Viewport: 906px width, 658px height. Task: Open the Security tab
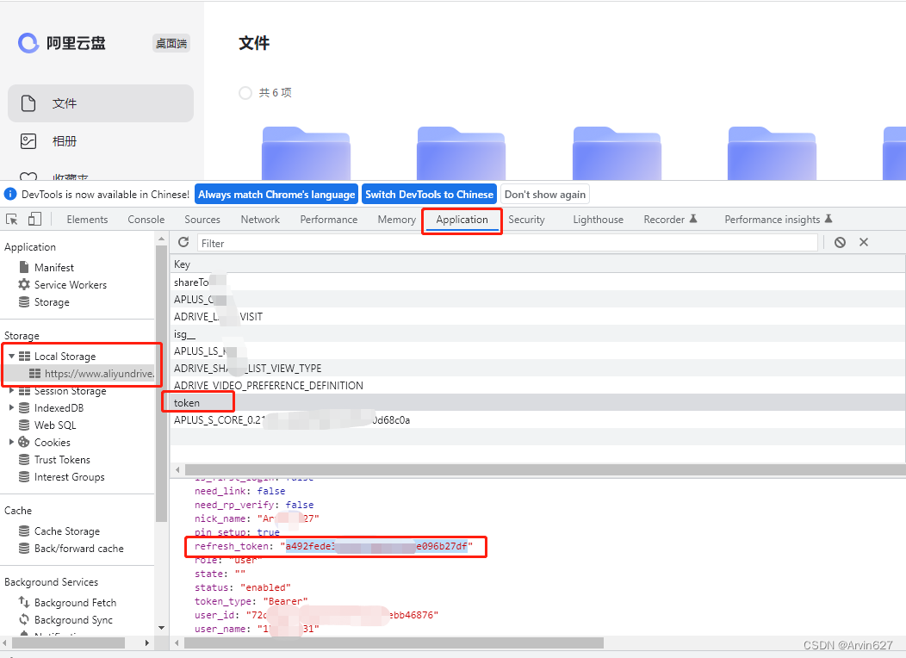526,220
